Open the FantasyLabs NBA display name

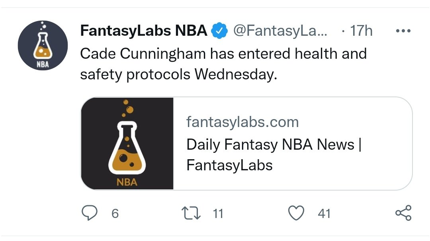pyautogui.click(x=143, y=31)
